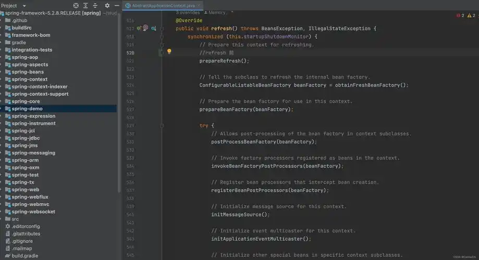Screen dimensions: 479x260
Task: Select the .gitignore file
Action: [22, 241]
